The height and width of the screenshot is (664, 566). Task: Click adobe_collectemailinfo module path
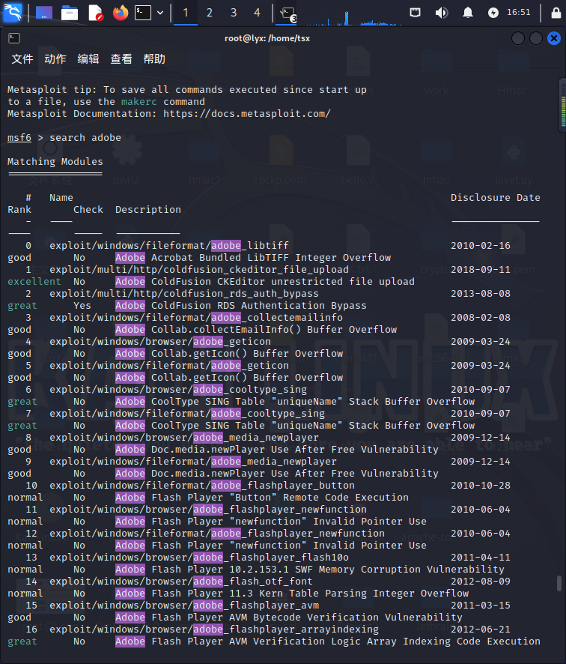click(196, 318)
